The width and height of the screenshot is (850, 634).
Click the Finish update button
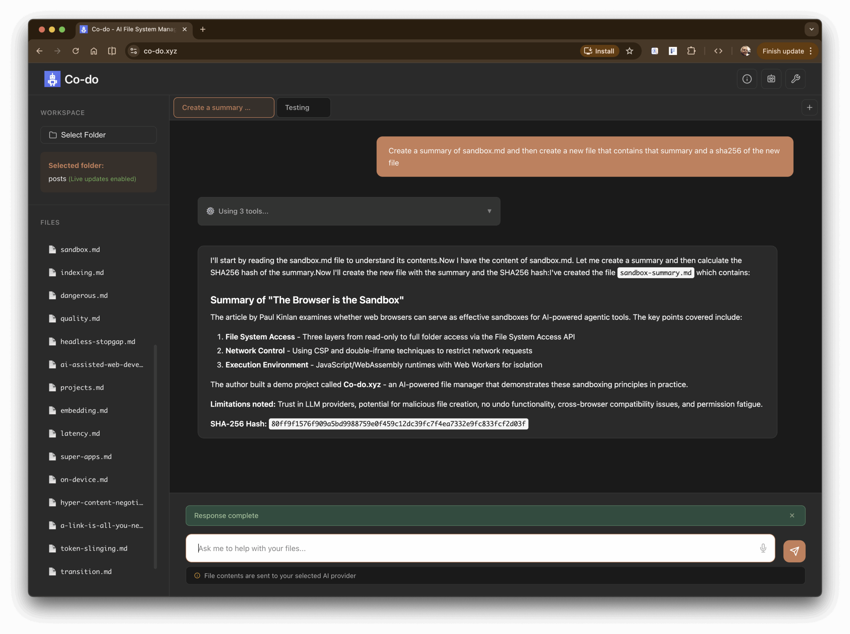[782, 51]
